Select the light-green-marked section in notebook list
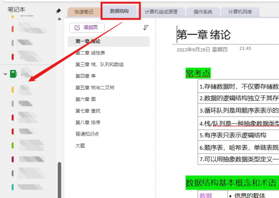Screen dimensions: 279x198 click(27, 145)
